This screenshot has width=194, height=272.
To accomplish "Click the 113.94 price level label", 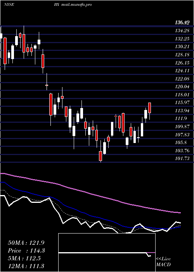I will pos(182,111).
